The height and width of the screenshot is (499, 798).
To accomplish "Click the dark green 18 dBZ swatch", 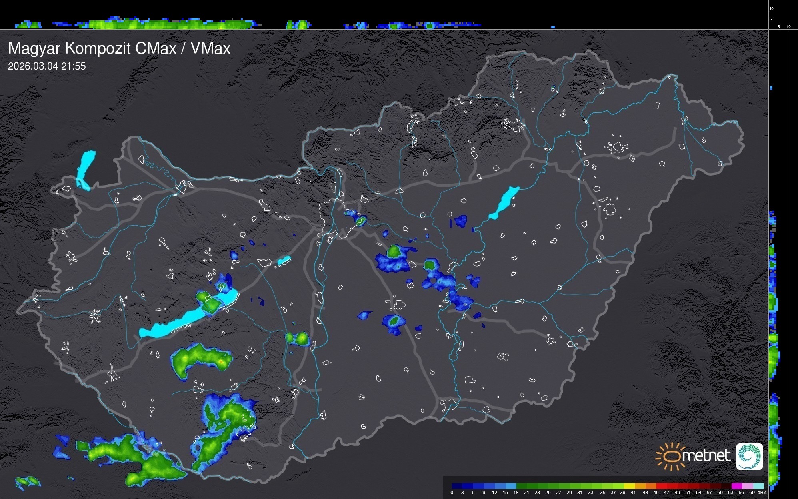I will [522, 486].
